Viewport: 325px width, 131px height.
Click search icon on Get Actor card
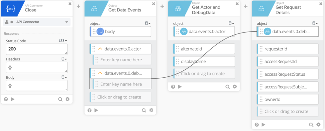pos(228,87)
